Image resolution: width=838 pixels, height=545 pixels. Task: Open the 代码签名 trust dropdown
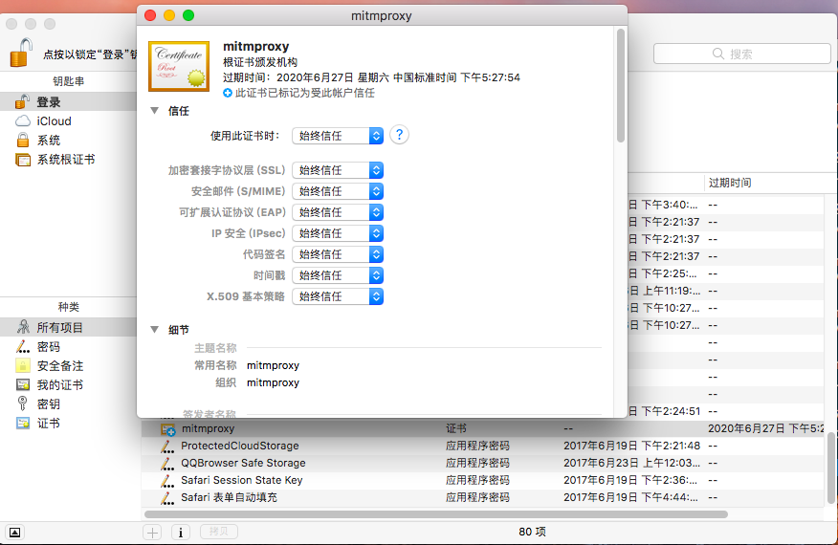[x=338, y=254]
